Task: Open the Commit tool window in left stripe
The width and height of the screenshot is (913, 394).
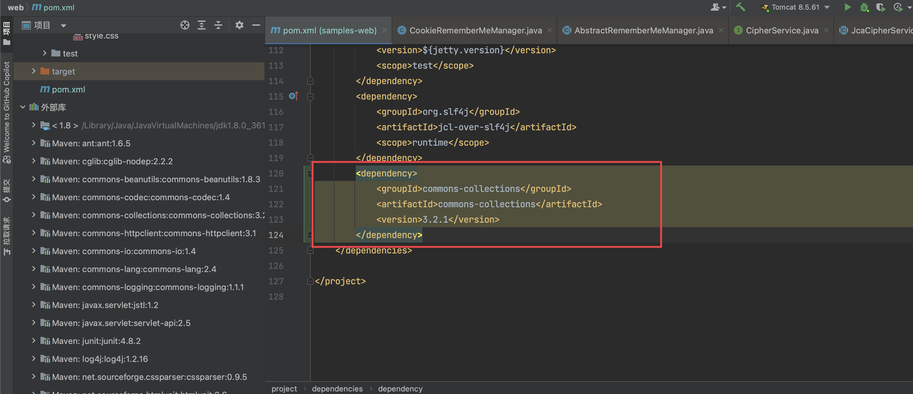Action: click(x=6, y=191)
